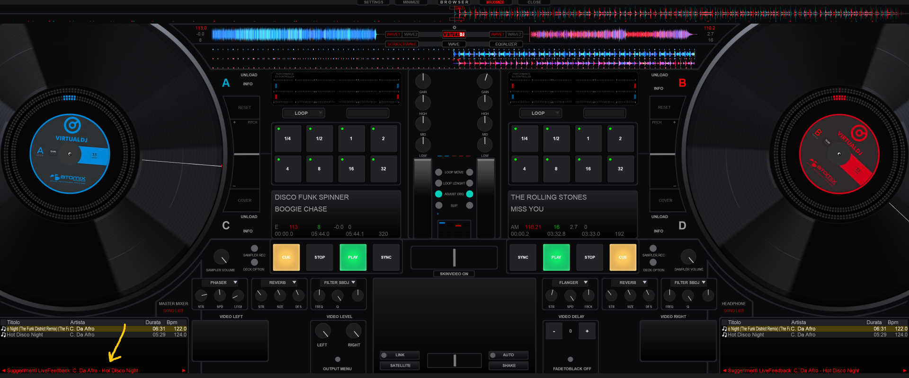The image size is (909, 378).
Task: Select deck B letter icon
Action: [682, 83]
